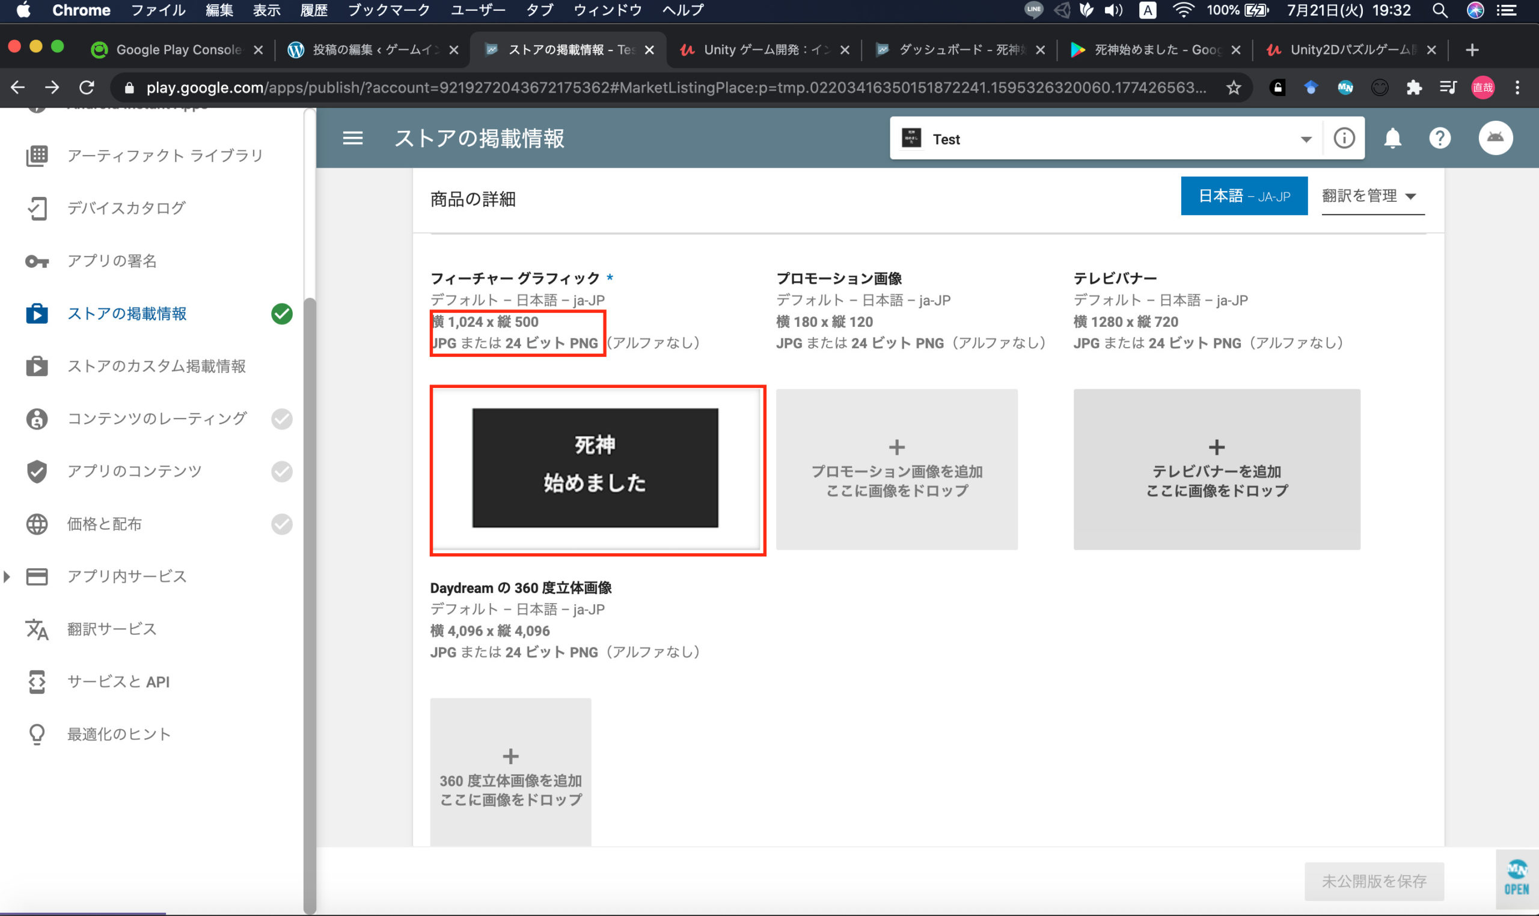Screen dimensions: 1539x916
Task: Add a 360 image via 360 度立体画像を追加
Action: click(x=510, y=772)
